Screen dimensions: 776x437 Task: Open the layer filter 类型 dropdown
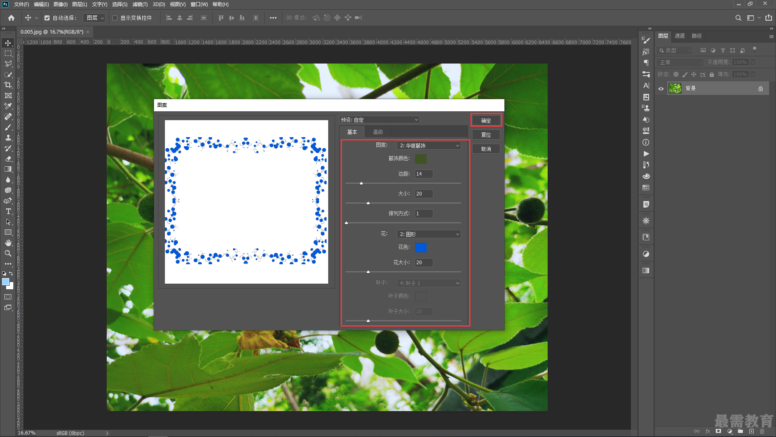pos(675,51)
